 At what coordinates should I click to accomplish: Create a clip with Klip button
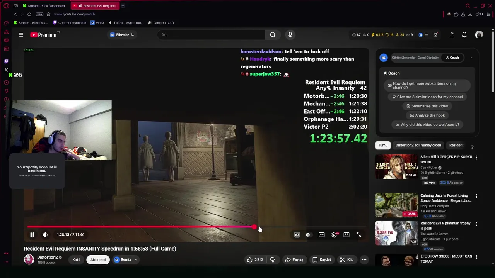346,259
